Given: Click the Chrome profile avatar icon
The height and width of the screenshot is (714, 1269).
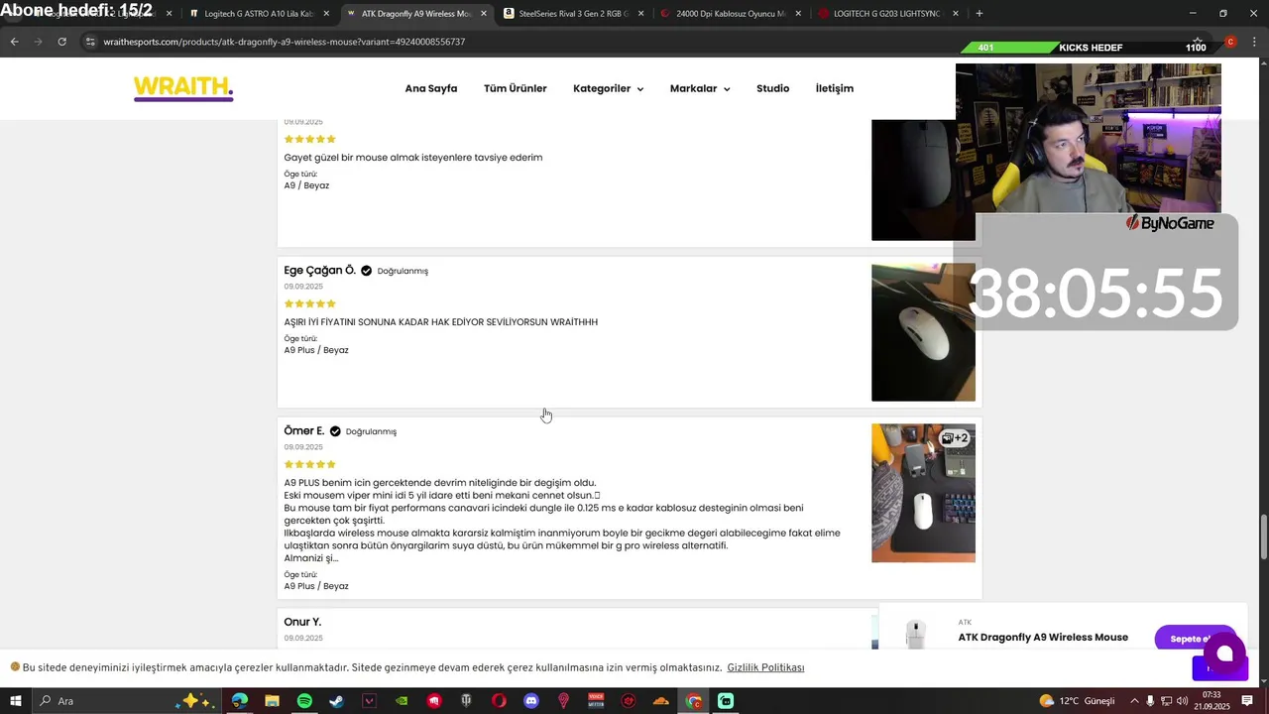Looking at the screenshot, I should pyautogui.click(x=1230, y=42).
